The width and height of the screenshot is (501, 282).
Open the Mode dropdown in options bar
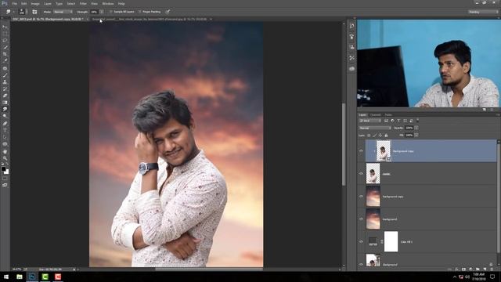tap(63, 12)
